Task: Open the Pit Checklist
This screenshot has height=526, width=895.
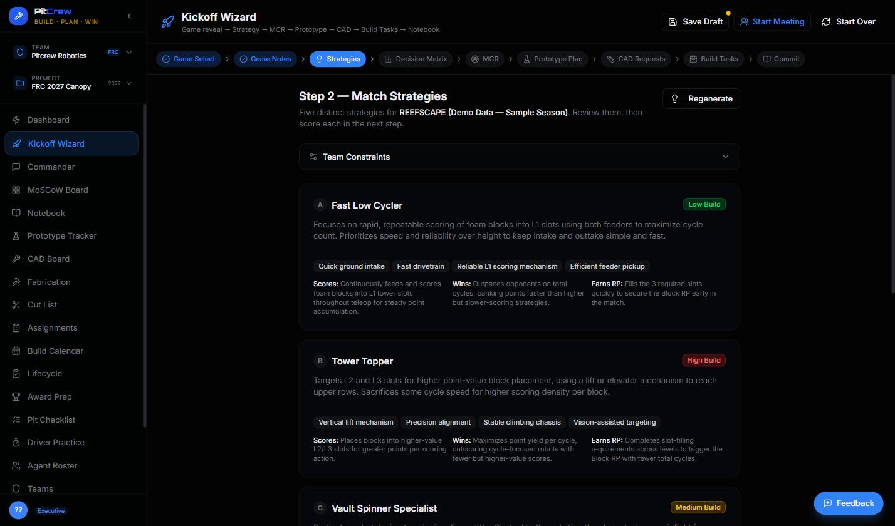Action: pos(71,420)
